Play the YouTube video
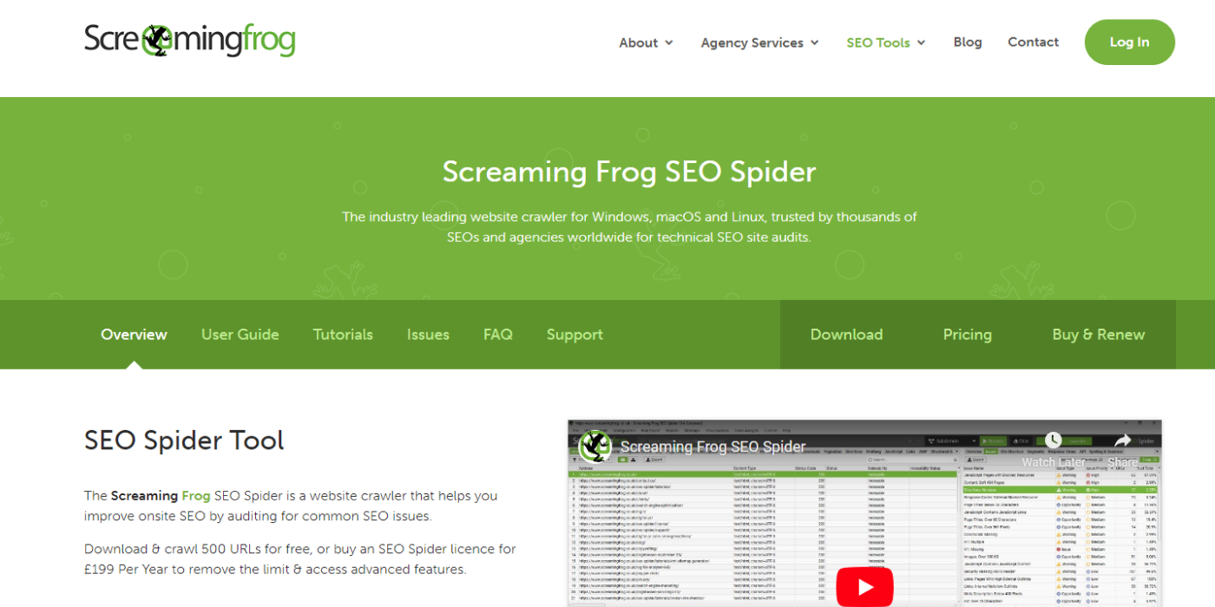The height and width of the screenshot is (607, 1215). coord(864,587)
